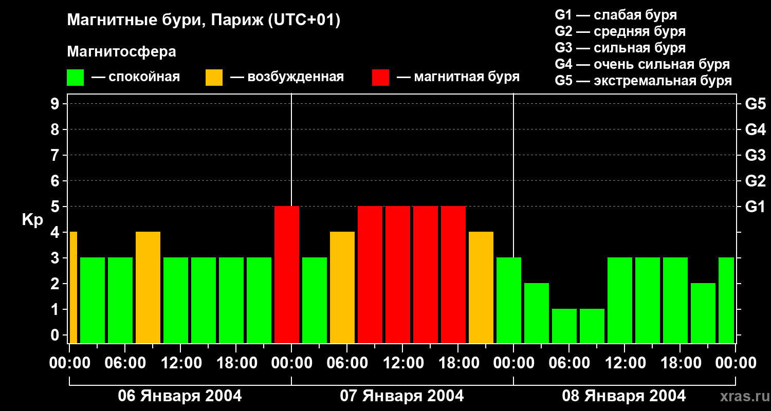Click the '06 Января 2004' date label
771x411 pixels.
coord(180,396)
